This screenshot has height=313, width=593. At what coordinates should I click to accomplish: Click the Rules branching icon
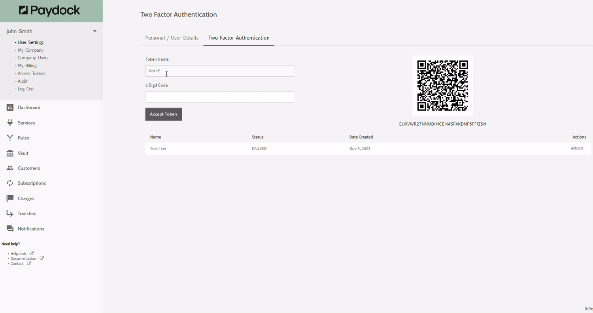tap(10, 138)
